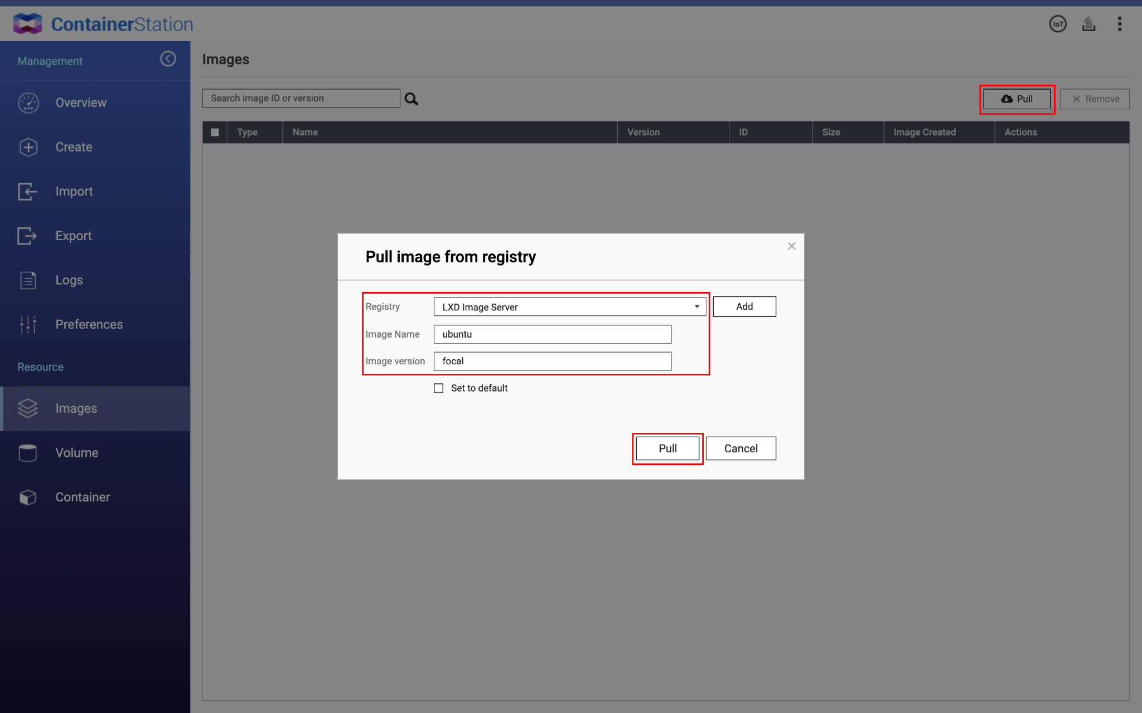The width and height of the screenshot is (1142, 713).
Task: Click the Create plus icon
Action: (28, 147)
